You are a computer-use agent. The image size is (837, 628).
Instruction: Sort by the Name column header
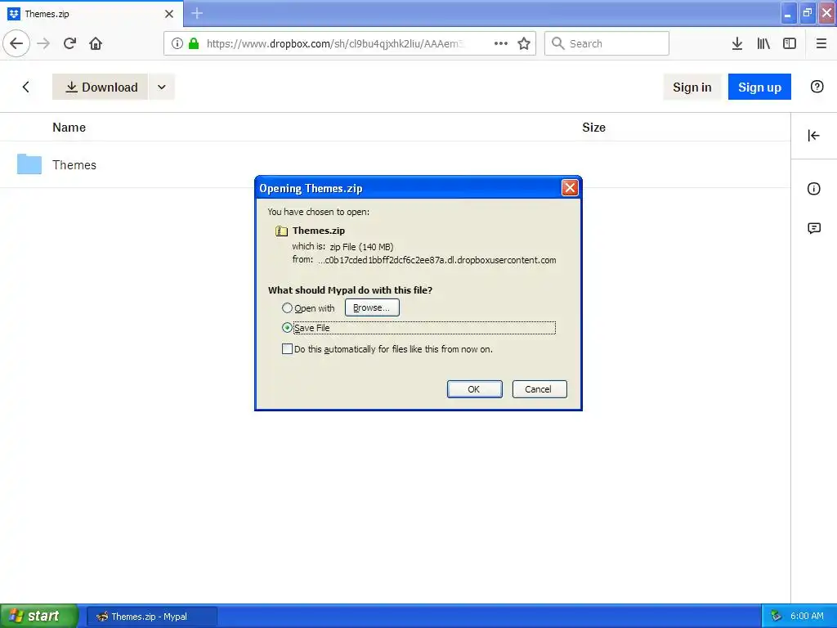click(69, 128)
